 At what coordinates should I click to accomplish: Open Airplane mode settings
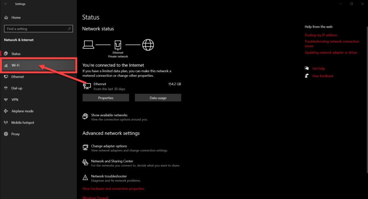click(38, 111)
